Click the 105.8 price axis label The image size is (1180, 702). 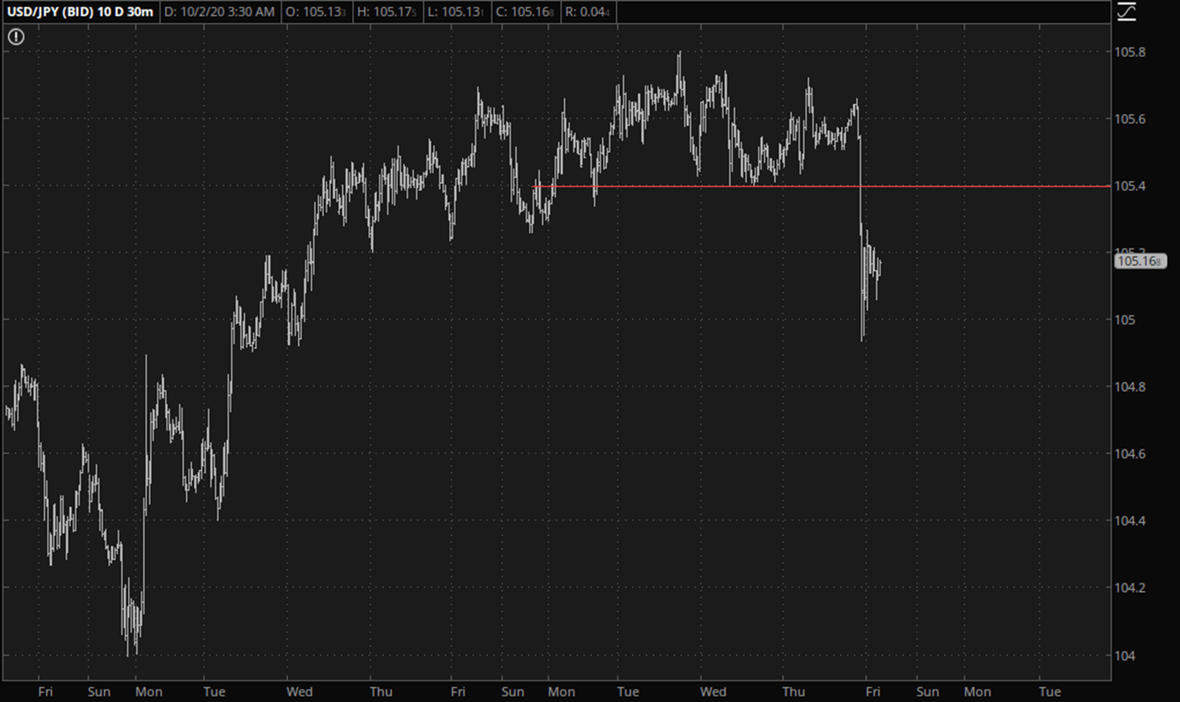pyautogui.click(x=1129, y=52)
